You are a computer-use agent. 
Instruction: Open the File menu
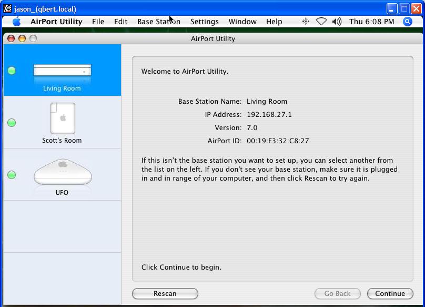click(x=98, y=22)
